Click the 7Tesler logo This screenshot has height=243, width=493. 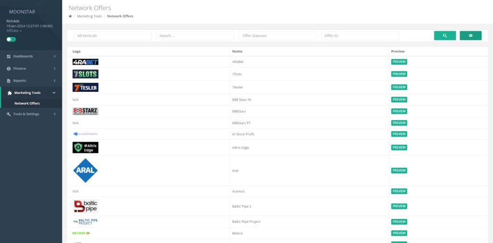[x=86, y=88]
